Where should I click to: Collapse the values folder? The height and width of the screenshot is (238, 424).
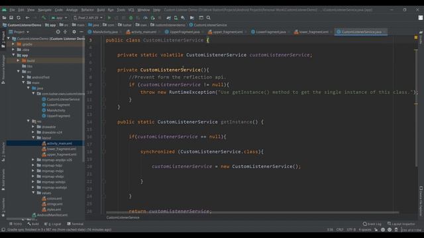(x=33, y=192)
